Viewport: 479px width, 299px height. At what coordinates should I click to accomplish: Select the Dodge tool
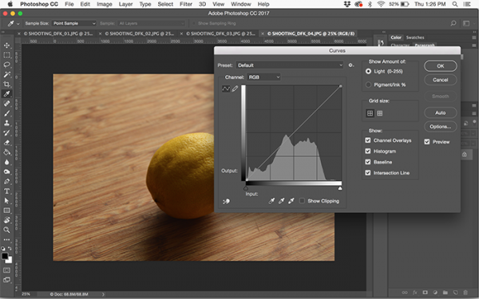tap(6, 171)
